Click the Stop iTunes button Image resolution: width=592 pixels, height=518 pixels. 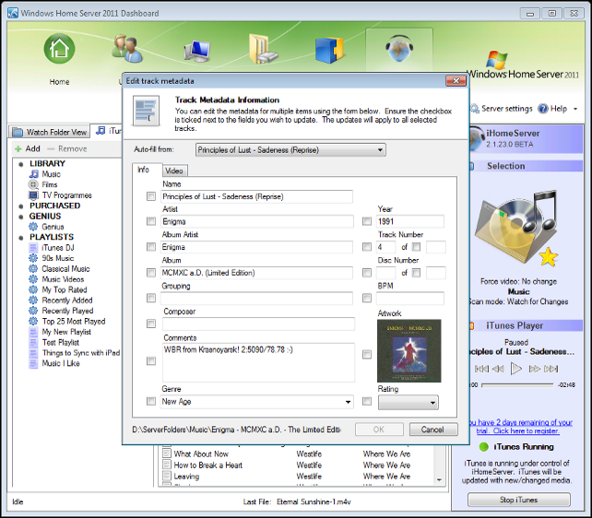coord(519,500)
